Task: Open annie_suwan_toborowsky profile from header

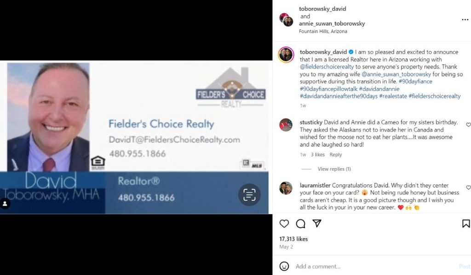Action: coord(332,23)
